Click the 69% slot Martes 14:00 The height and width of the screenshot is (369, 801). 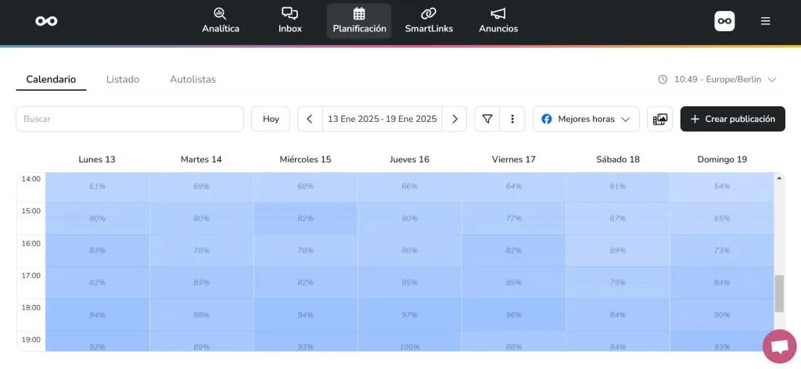(x=201, y=186)
